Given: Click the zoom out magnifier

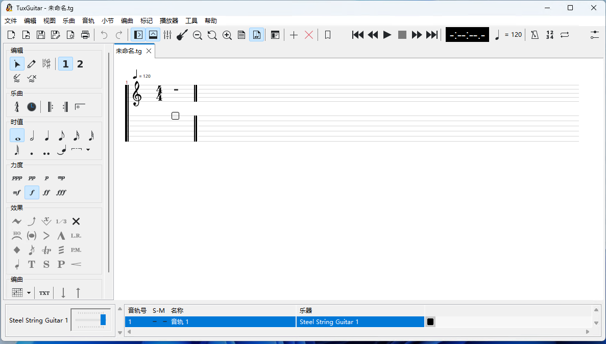Looking at the screenshot, I should tap(198, 35).
